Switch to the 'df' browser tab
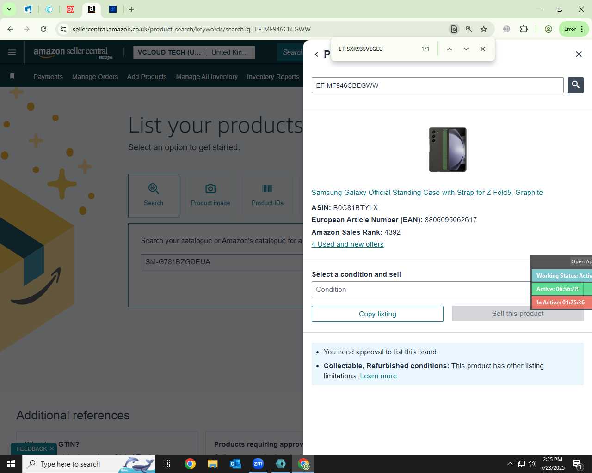This screenshot has width=592, height=473. coord(113,9)
